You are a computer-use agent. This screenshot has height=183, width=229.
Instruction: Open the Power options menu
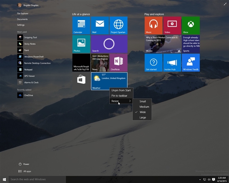pyautogui.click(x=26, y=164)
